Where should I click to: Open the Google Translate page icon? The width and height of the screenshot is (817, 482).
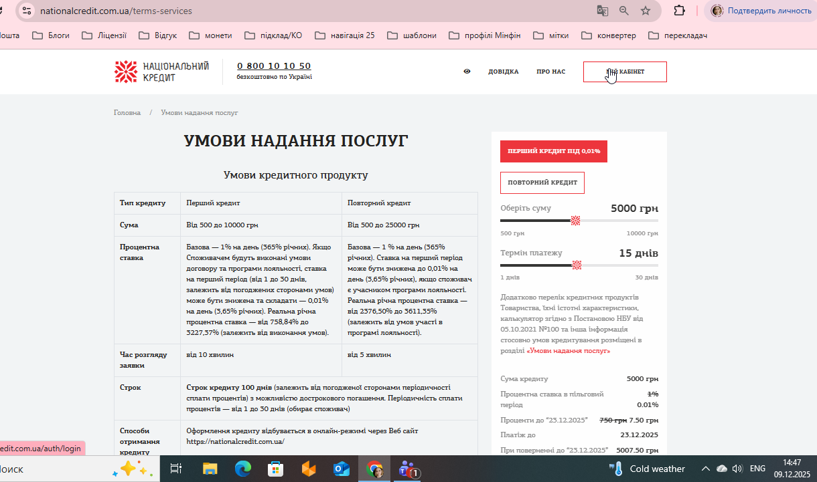[603, 11]
